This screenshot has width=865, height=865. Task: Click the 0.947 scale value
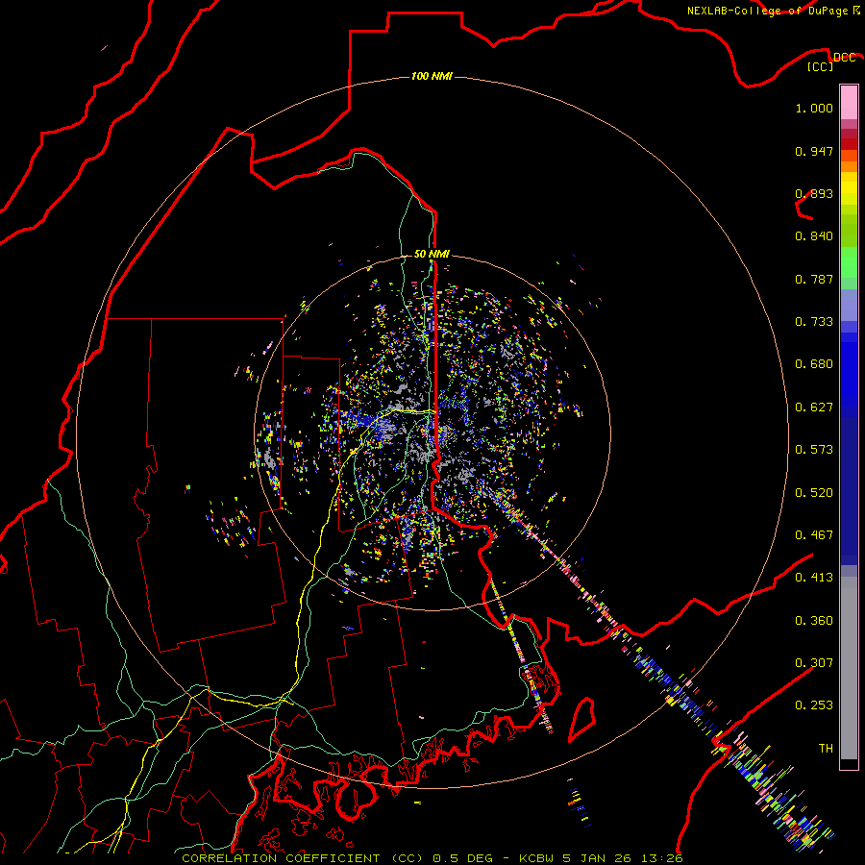point(814,151)
